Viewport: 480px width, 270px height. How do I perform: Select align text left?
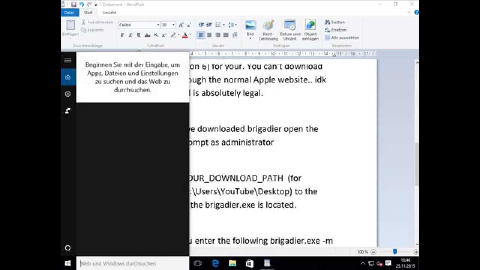tap(201, 35)
